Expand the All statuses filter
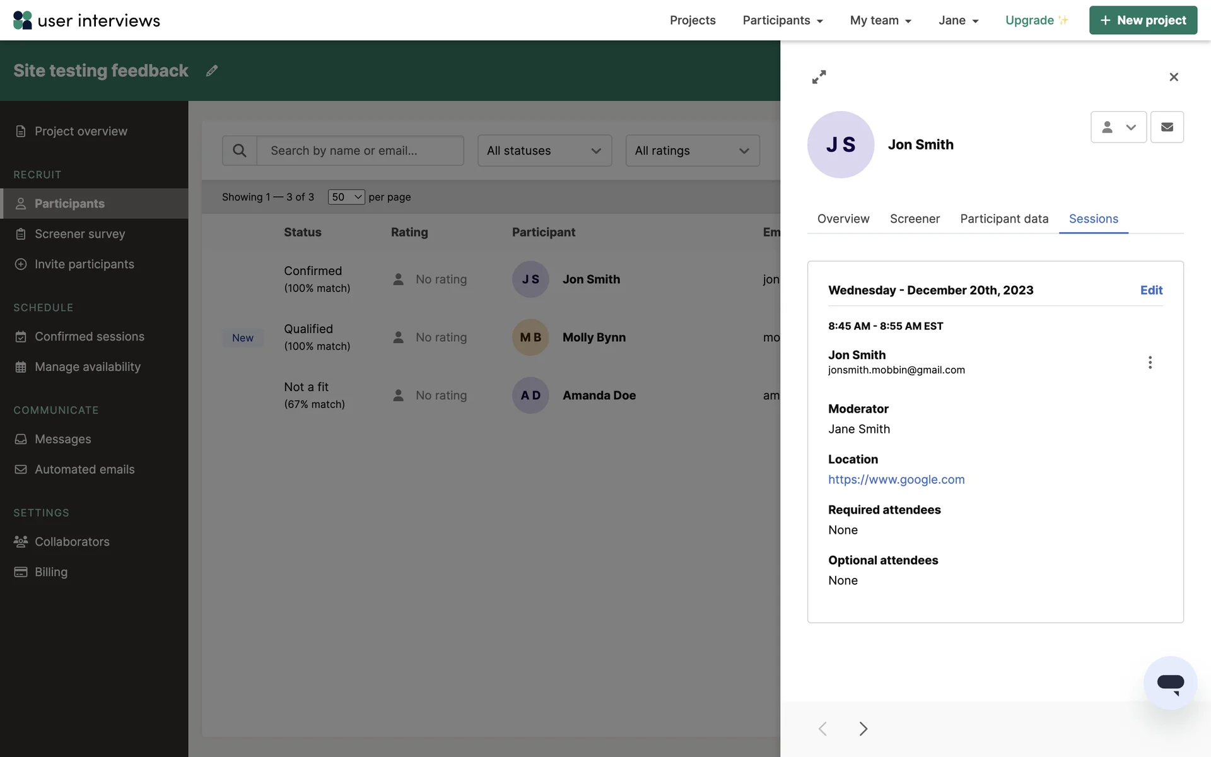The image size is (1211, 757). coord(544,151)
